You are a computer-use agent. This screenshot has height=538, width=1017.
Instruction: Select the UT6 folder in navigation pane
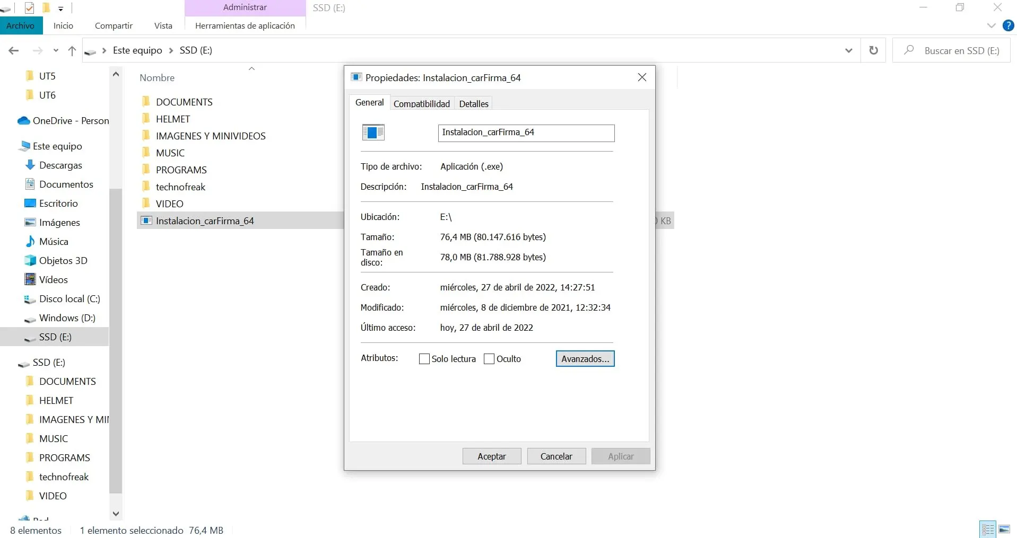click(x=47, y=95)
